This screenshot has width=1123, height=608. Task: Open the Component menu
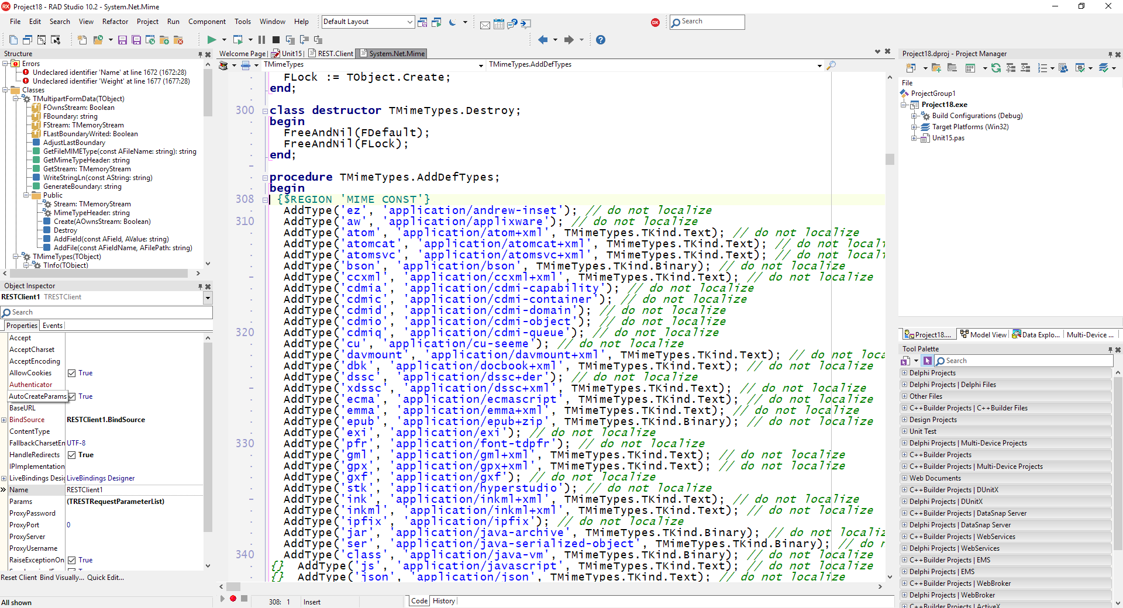coord(206,22)
